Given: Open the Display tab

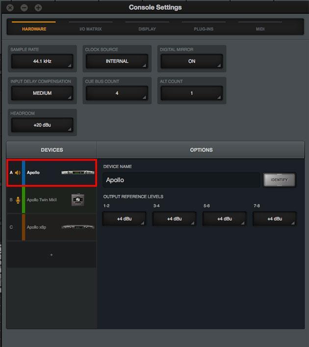Looking at the screenshot, I should coord(147,29).
